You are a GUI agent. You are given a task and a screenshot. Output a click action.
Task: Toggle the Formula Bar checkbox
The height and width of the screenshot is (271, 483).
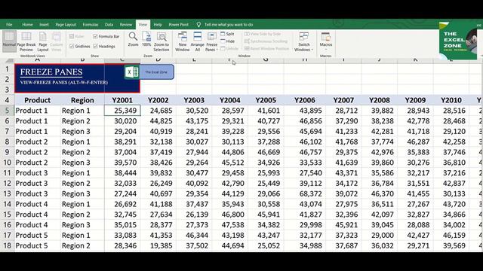(96, 36)
